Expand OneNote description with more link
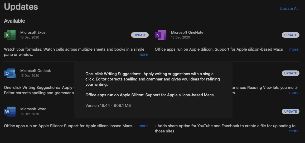The height and width of the screenshot is (143, 305). [x=294, y=49]
